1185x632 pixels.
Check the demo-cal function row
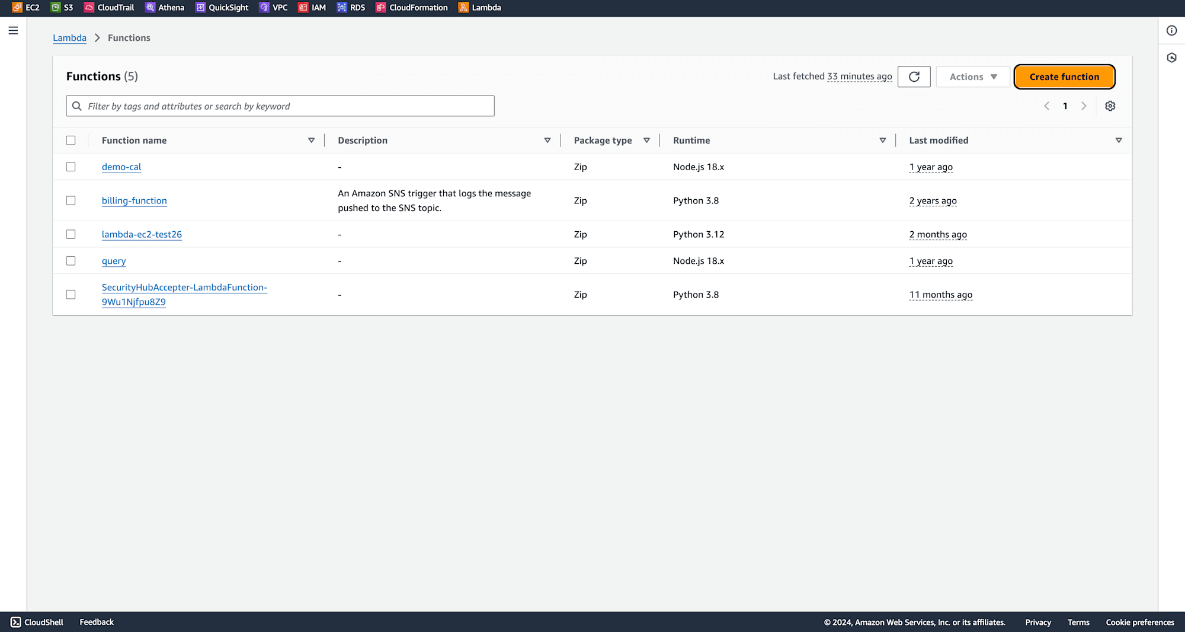pos(71,167)
